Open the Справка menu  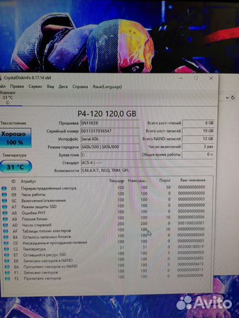(80, 87)
